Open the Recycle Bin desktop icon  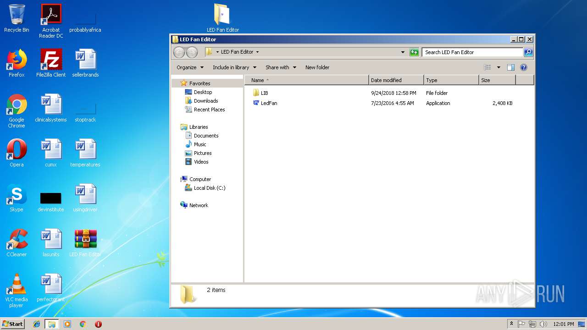pos(17,18)
